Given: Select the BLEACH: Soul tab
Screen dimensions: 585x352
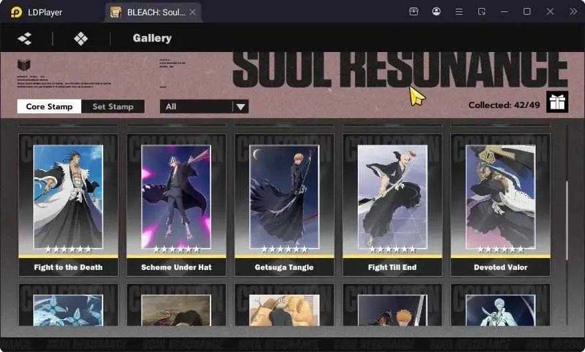Looking at the screenshot, I should (153, 12).
